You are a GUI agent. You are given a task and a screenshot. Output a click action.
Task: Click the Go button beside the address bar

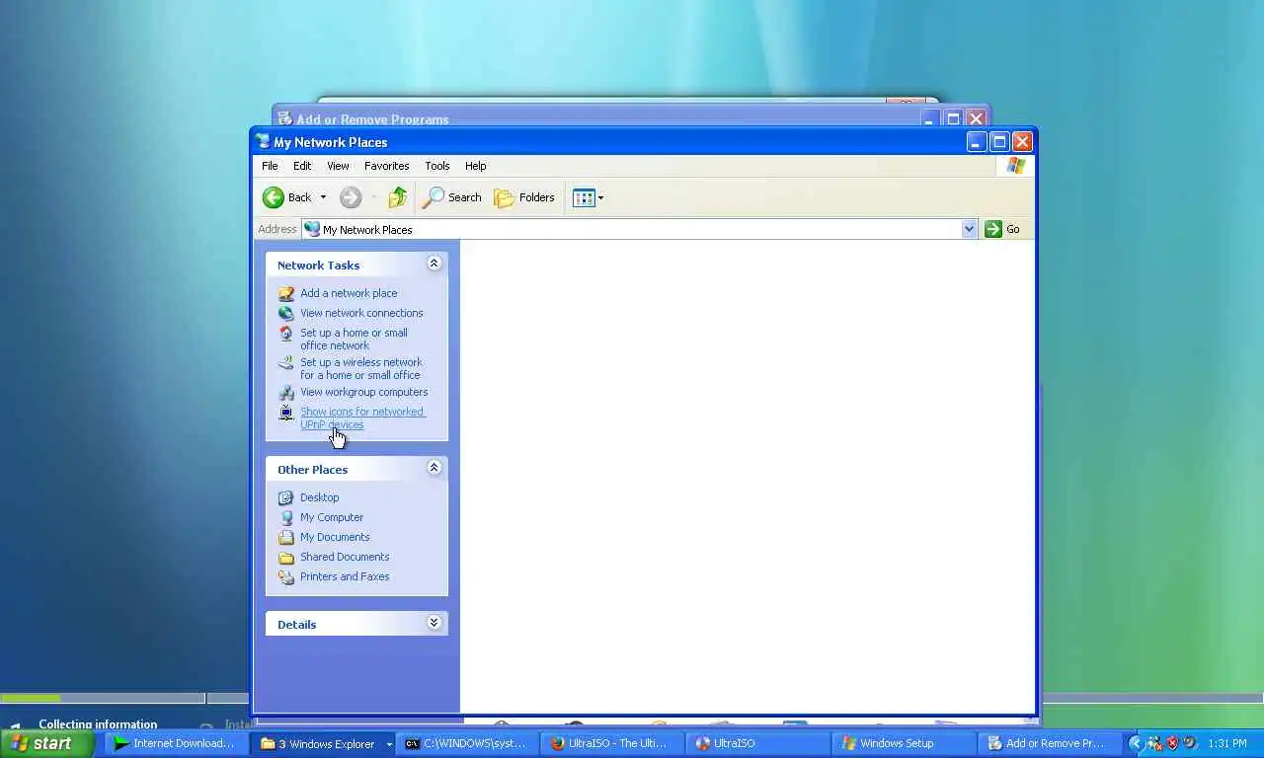tap(1002, 229)
